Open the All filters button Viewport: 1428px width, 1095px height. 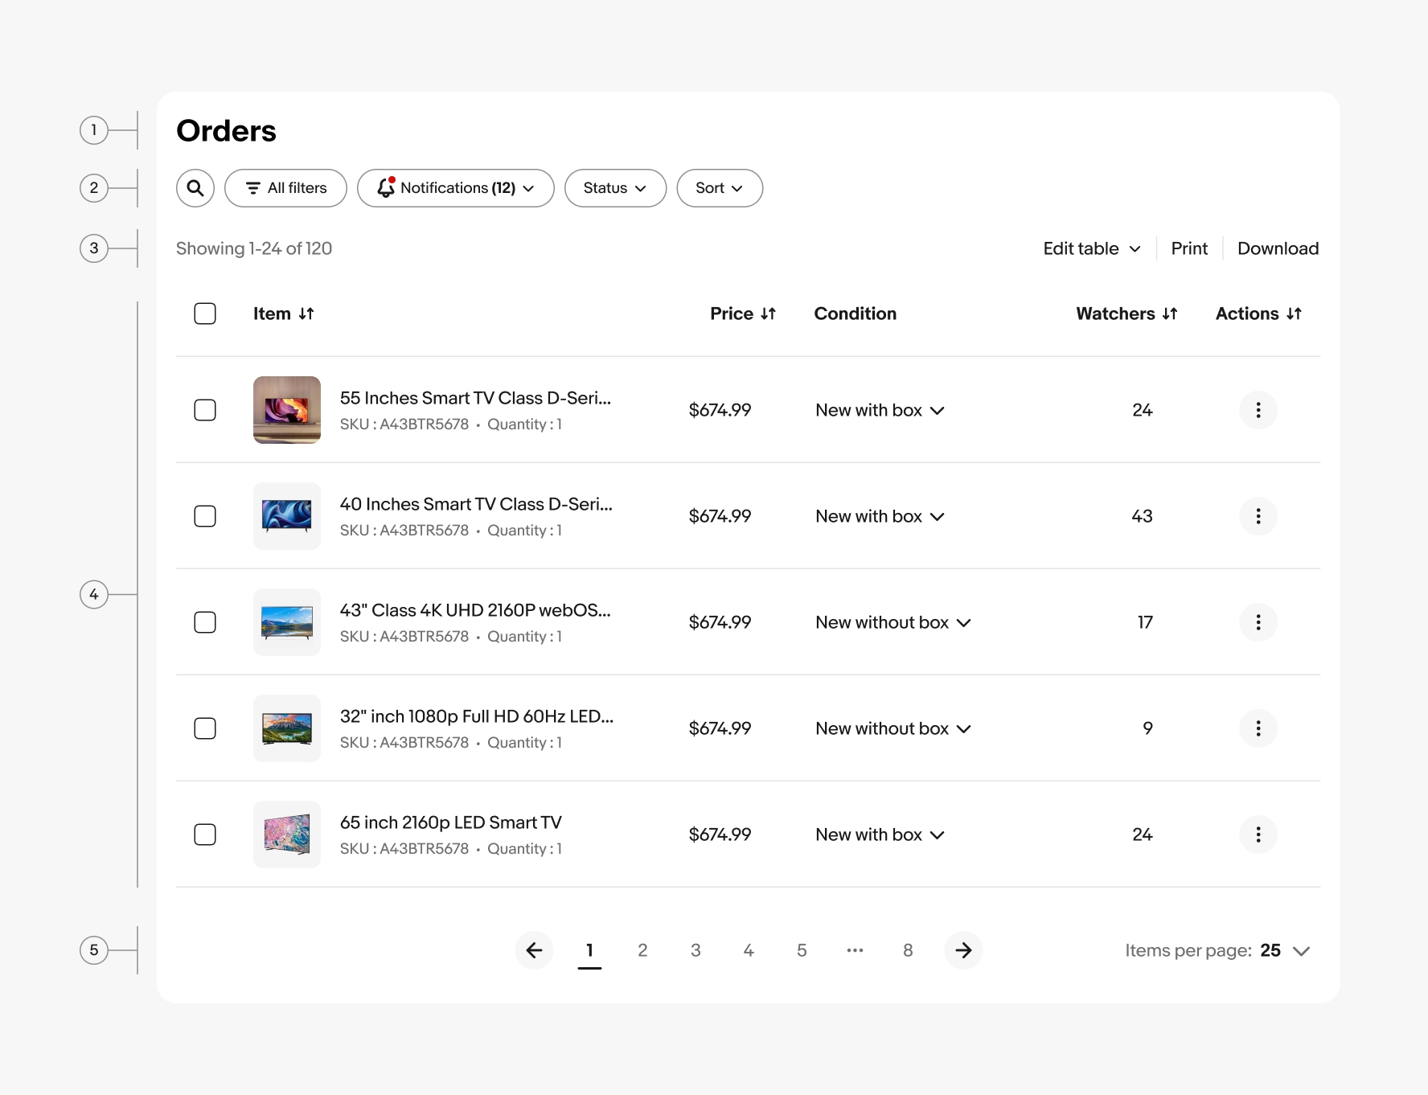point(285,188)
